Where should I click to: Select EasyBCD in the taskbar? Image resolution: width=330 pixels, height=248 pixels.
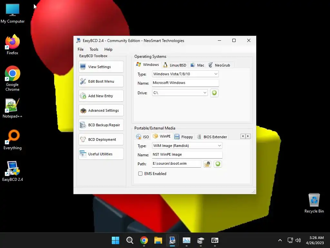click(x=172, y=240)
